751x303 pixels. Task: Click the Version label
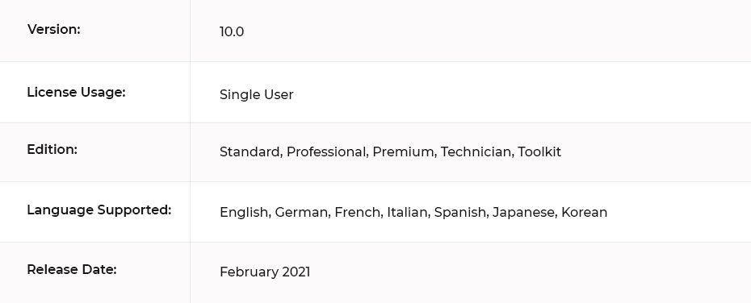click(x=53, y=29)
